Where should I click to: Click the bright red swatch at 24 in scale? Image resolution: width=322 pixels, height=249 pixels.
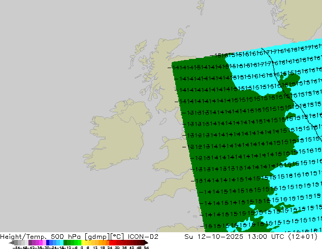coord(111,242)
